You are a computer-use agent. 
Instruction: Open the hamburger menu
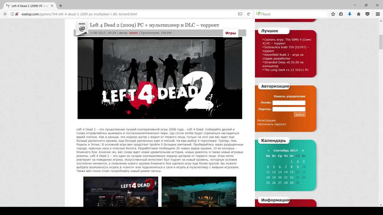point(378,14)
